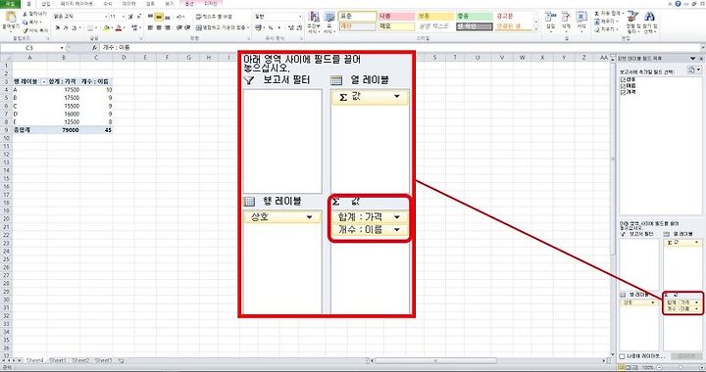This screenshot has height=372, width=706.
Task: Enable the defer layout update checkbox
Action: (622, 356)
